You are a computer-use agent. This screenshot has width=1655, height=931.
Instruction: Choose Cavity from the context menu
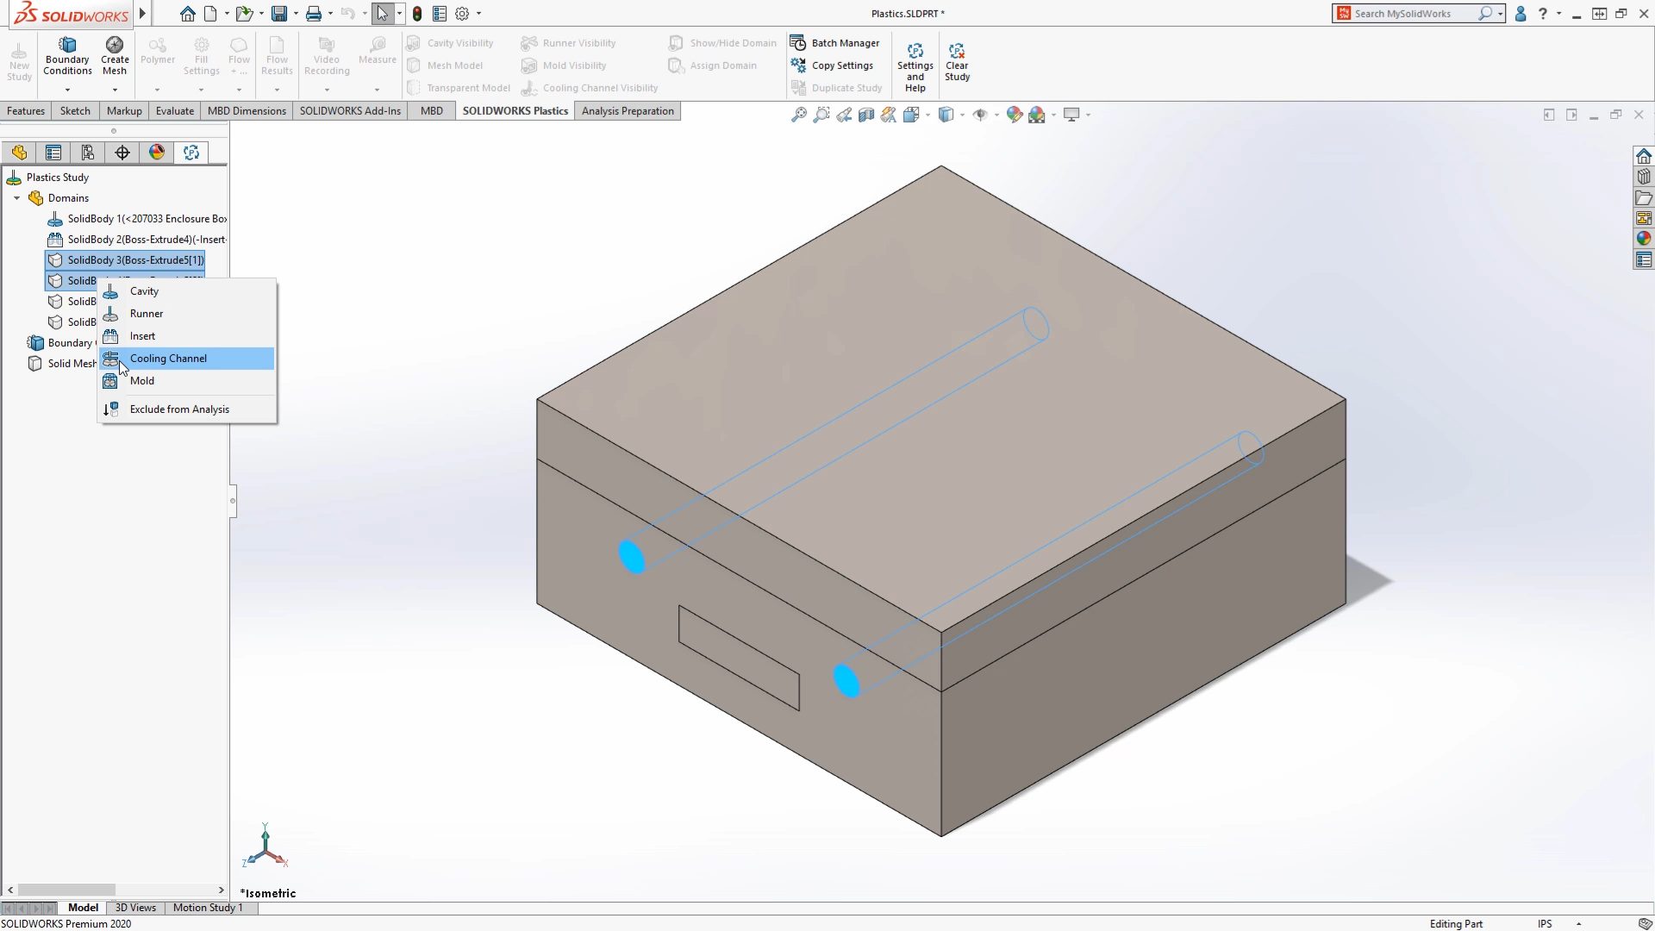(187, 291)
